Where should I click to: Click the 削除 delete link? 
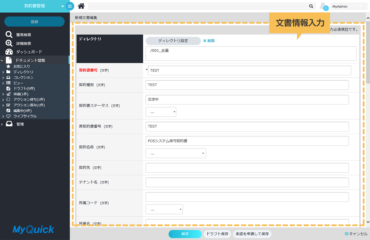point(209,41)
